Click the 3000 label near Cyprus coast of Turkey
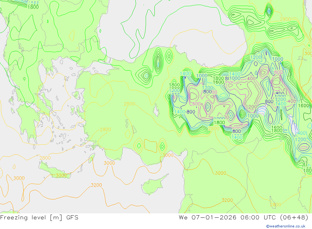The width and height of the screenshot is (312, 229). 168,155
